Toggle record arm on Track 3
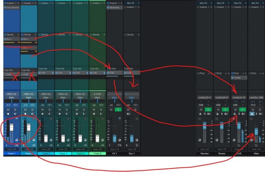The height and width of the screenshot is (172, 265). point(42,114)
